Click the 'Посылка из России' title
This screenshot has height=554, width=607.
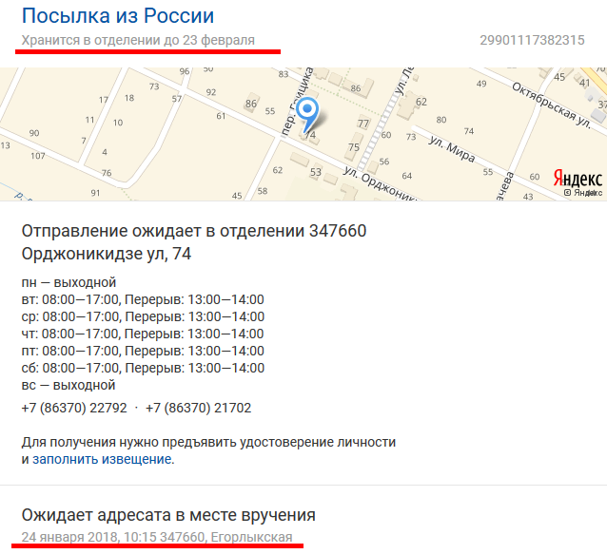pyautogui.click(x=118, y=16)
